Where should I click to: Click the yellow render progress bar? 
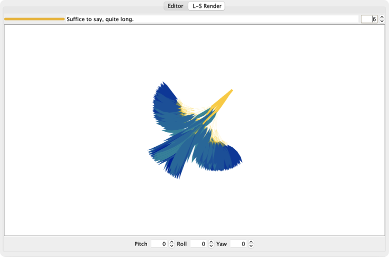pos(34,19)
